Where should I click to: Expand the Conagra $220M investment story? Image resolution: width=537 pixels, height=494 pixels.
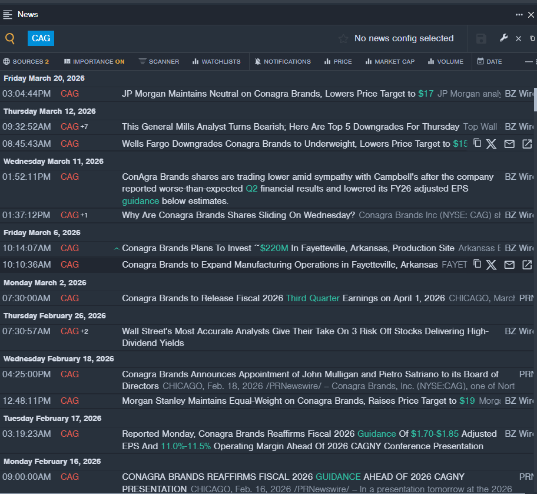pos(117,249)
